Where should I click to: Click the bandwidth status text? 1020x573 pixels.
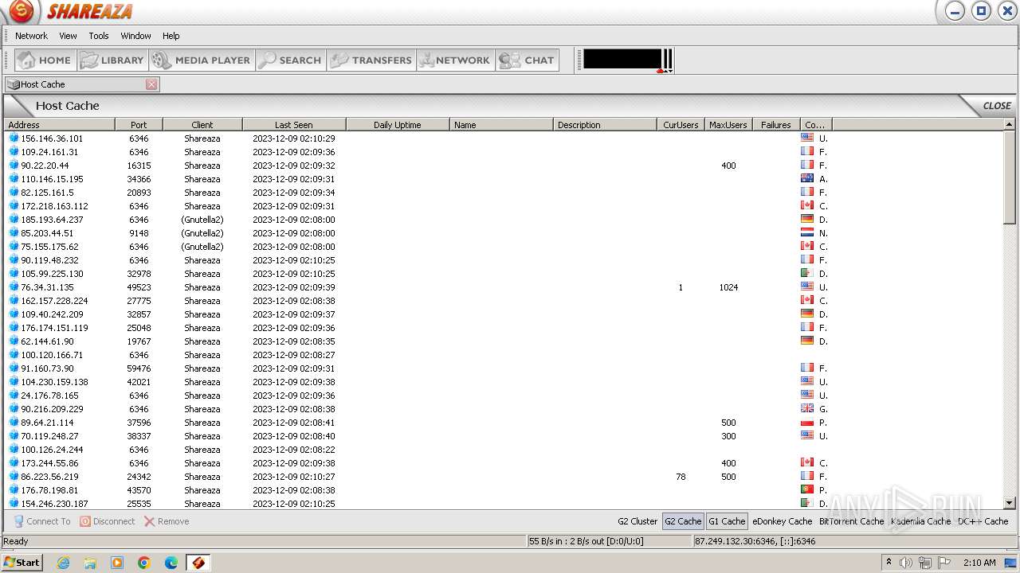[x=586, y=541]
